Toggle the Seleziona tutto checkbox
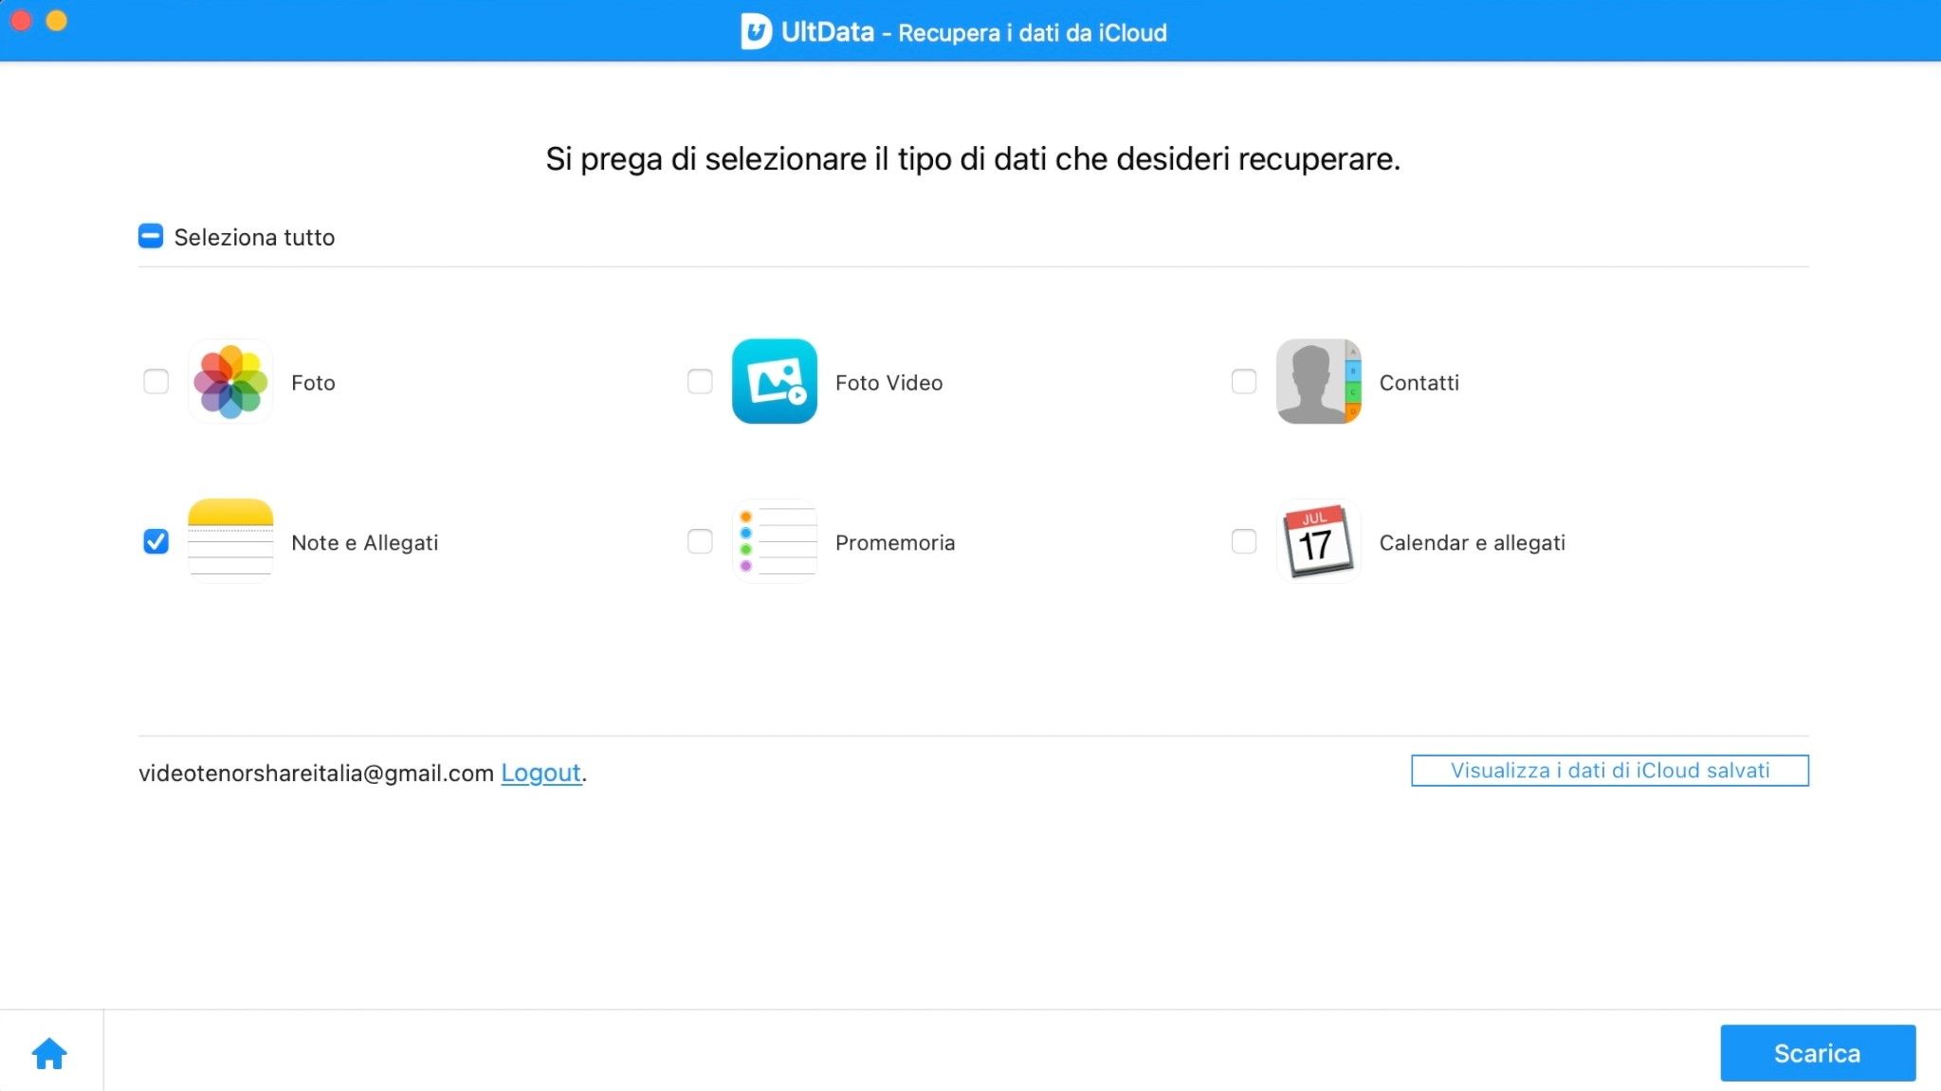 pyautogui.click(x=151, y=236)
